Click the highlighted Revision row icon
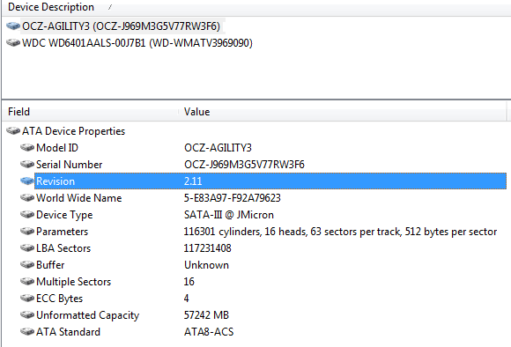 pos(27,181)
